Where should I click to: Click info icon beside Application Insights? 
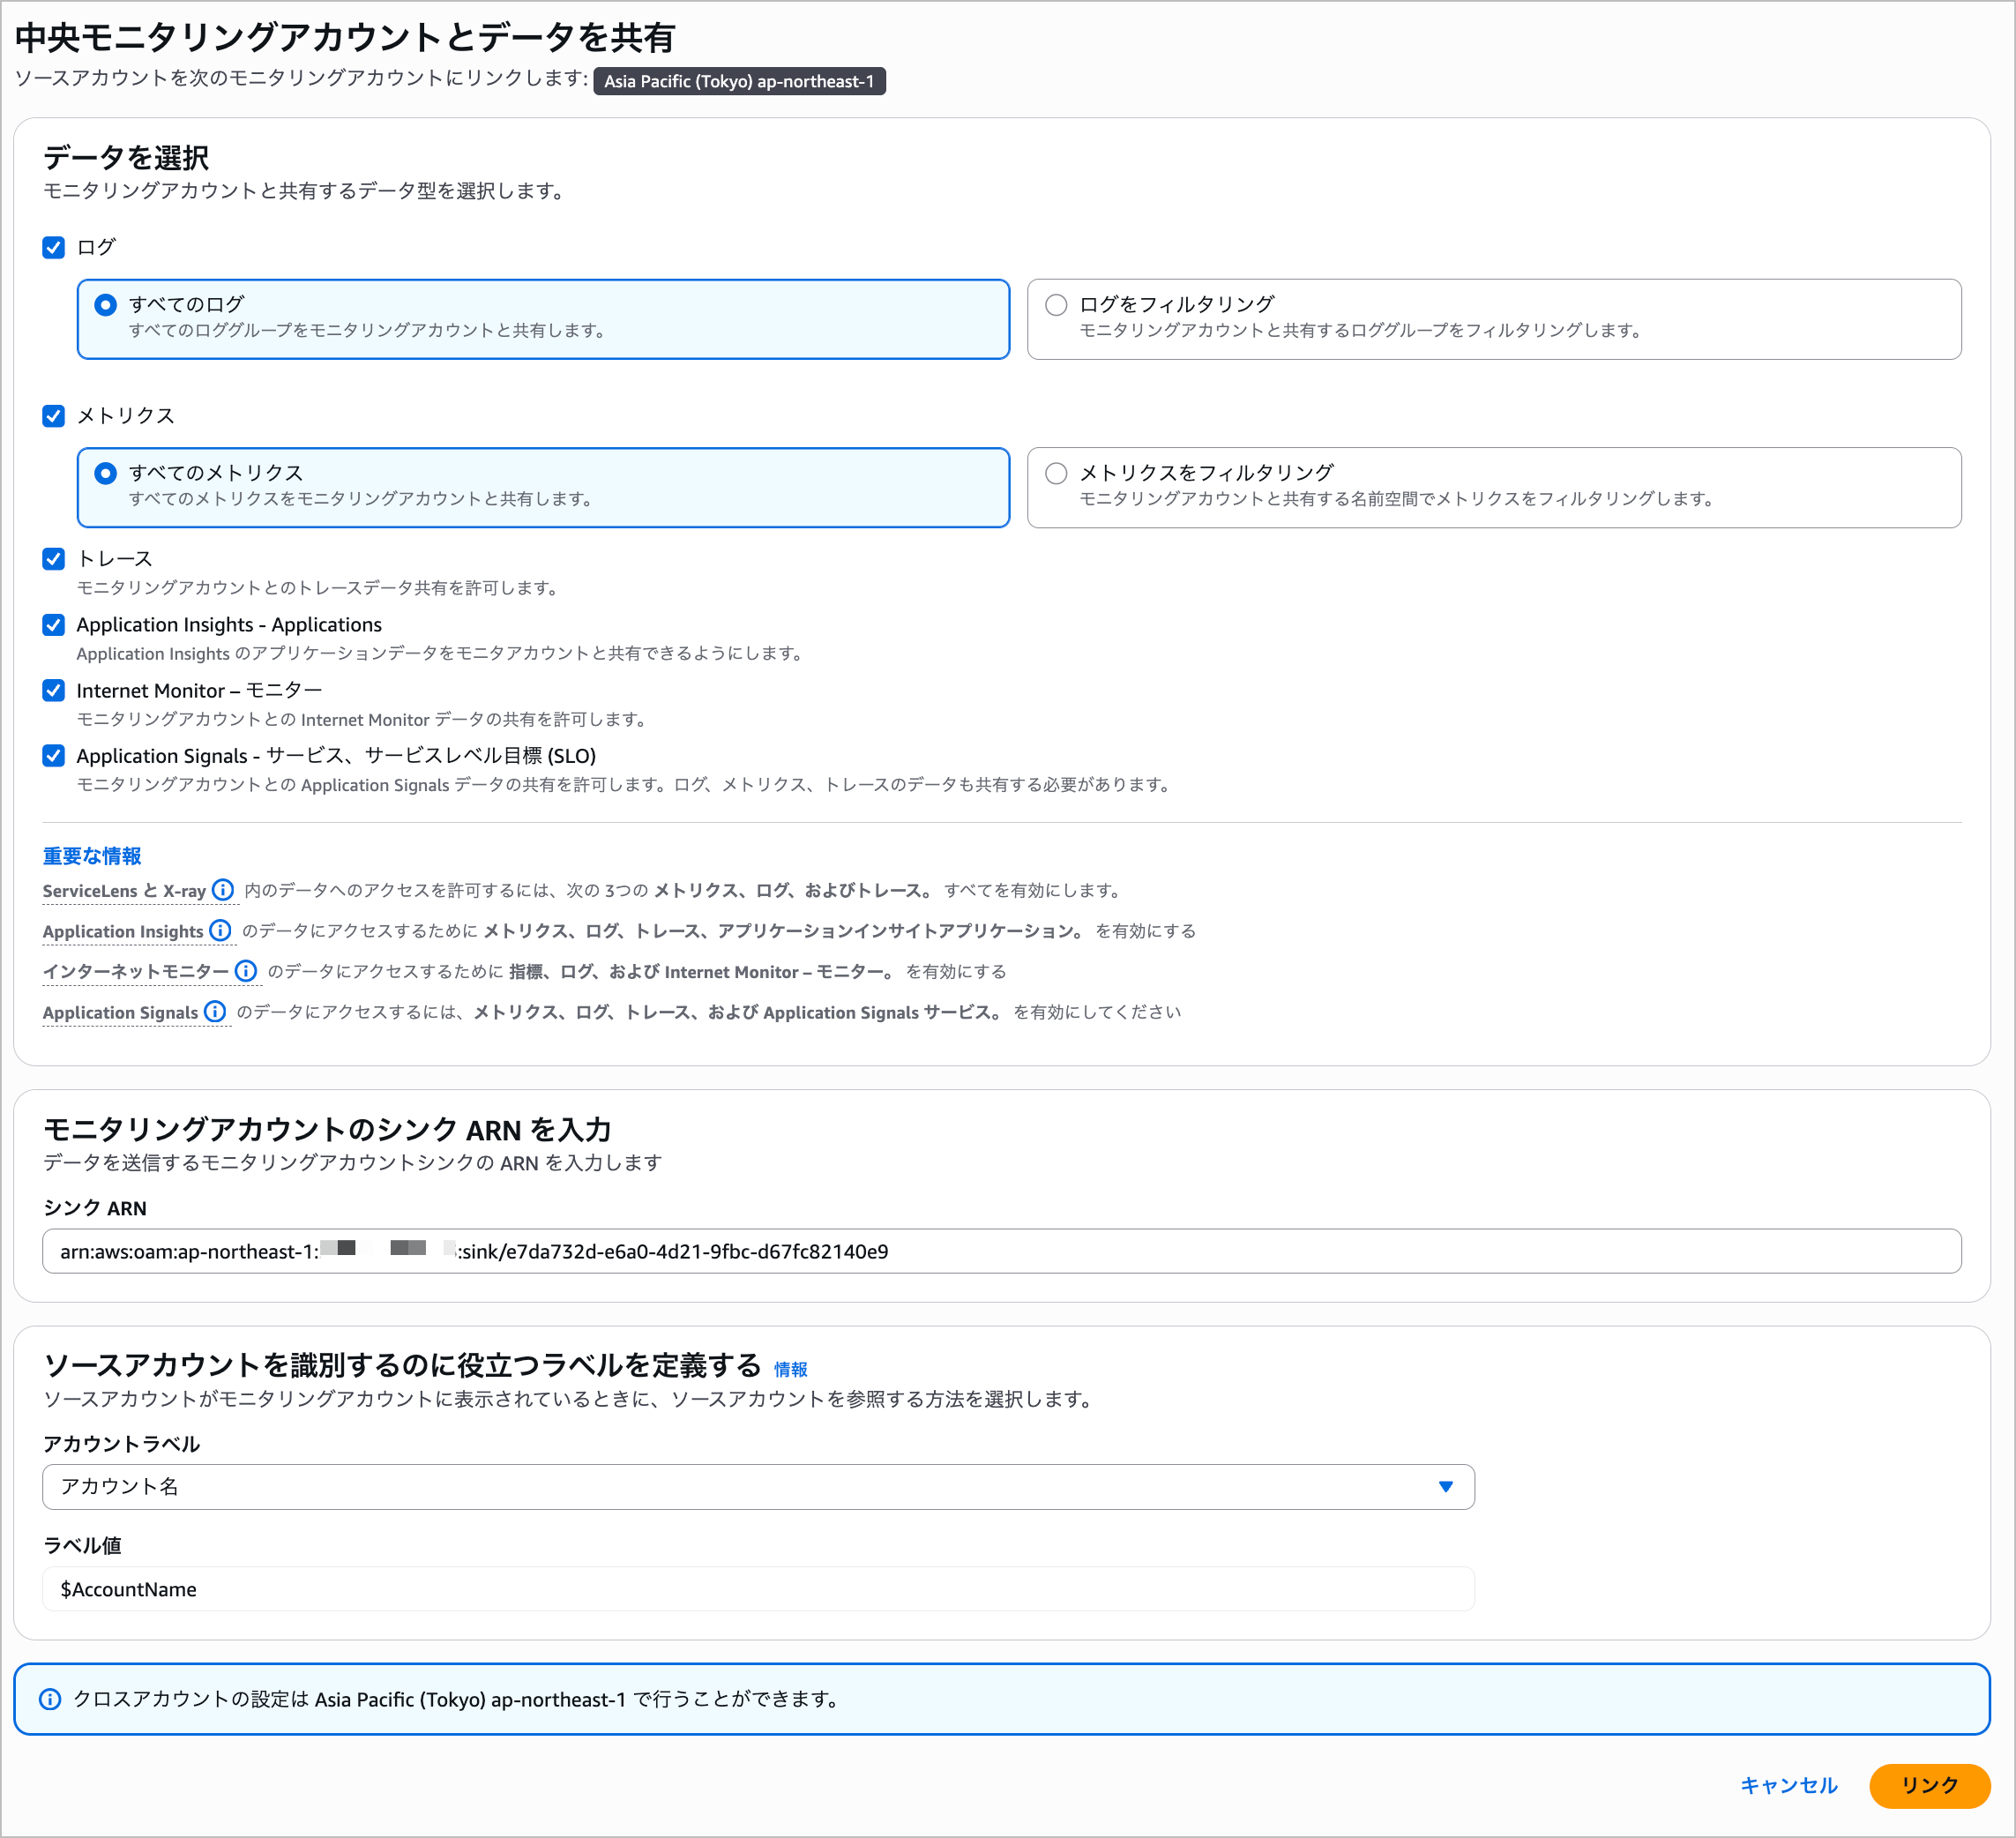click(220, 931)
